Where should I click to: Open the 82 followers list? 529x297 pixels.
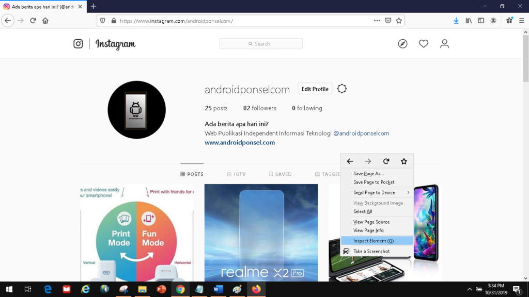point(259,108)
